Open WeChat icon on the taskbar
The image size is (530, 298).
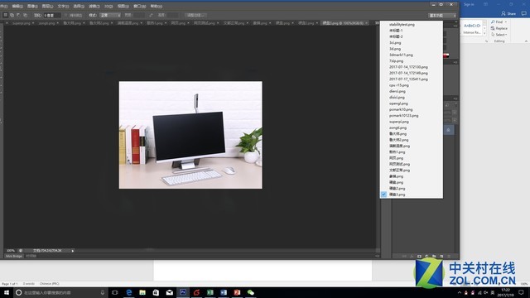coord(250,292)
